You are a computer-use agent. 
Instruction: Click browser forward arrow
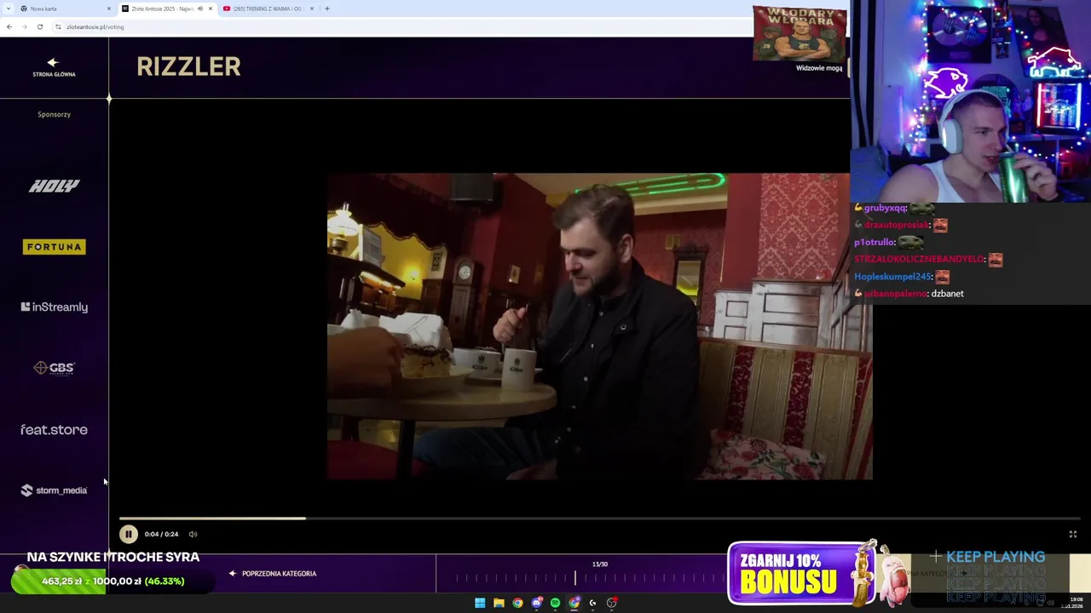tap(24, 26)
